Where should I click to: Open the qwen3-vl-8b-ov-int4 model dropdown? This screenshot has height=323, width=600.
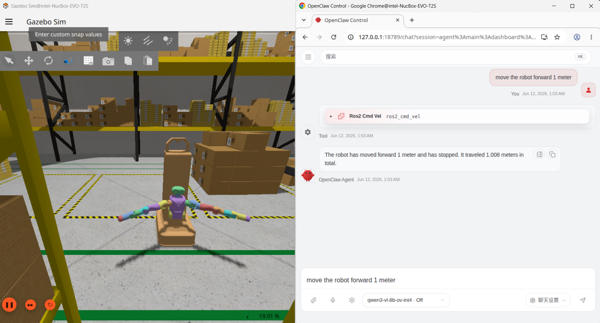pyautogui.click(x=406, y=300)
